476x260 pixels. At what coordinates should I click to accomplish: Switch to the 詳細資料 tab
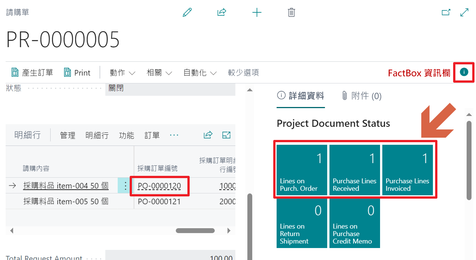(x=301, y=96)
